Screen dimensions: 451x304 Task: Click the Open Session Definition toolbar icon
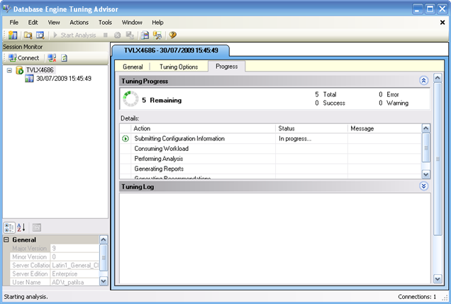(x=40, y=35)
